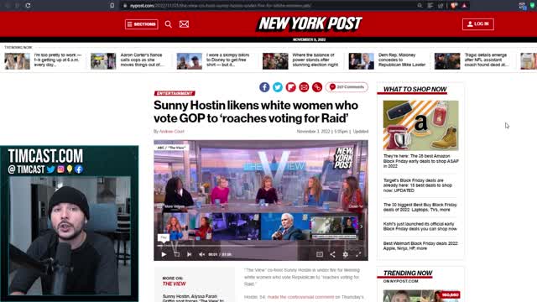Screen dimensions: 537x302
Task: Select the first thumbnail in the video carousel
Action: pyautogui.click(x=187, y=226)
